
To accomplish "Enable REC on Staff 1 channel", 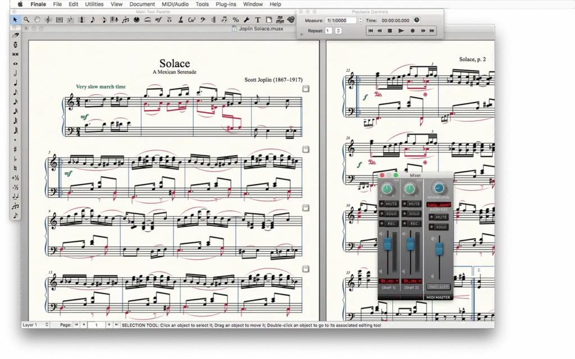I will click(389, 223).
